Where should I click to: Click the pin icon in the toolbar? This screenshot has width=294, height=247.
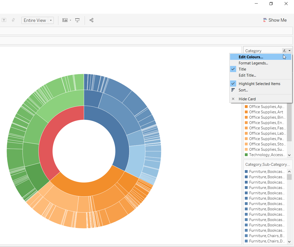pyautogui.click(x=13, y=20)
